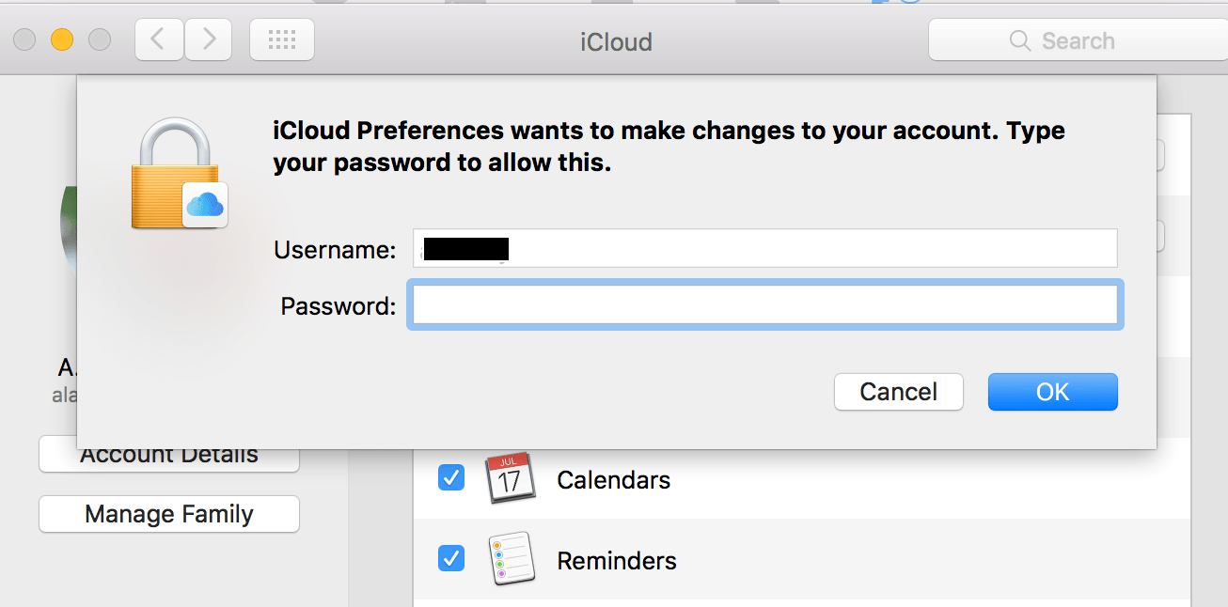This screenshot has width=1228, height=607.
Task: Select the Calendars label text
Action: (x=613, y=480)
